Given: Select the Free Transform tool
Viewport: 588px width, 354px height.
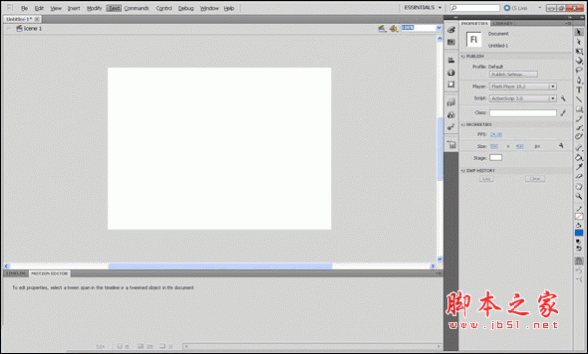Looking at the screenshot, I should (579, 51).
